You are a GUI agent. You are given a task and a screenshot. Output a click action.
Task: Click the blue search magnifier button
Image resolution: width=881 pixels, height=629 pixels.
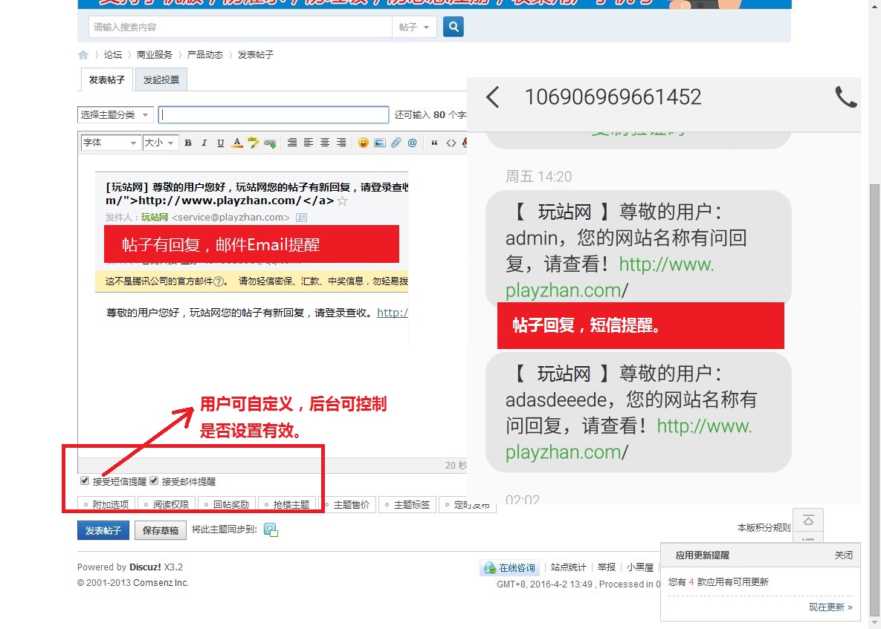[454, 27]
